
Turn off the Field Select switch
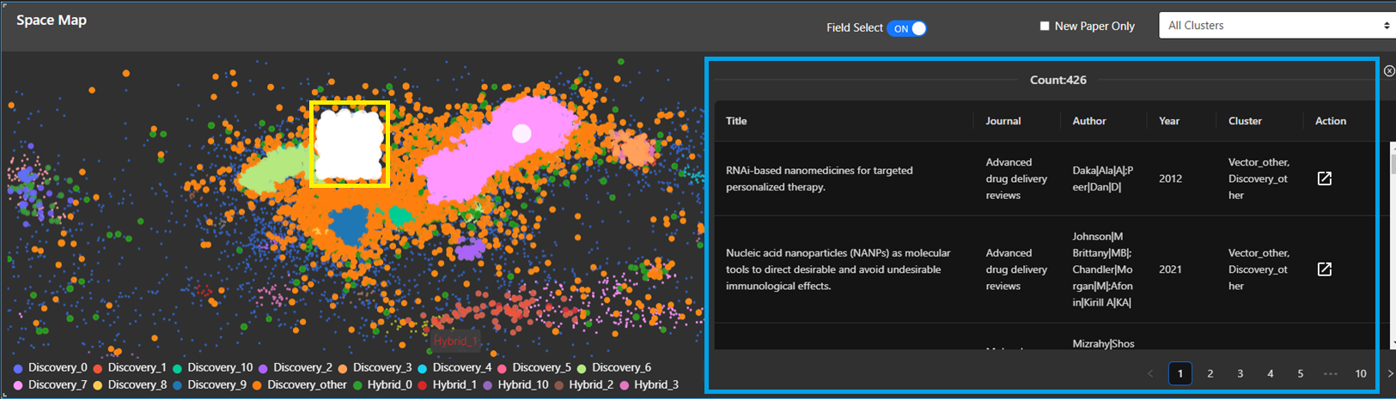pyautogui.click(x=906, y=28)
